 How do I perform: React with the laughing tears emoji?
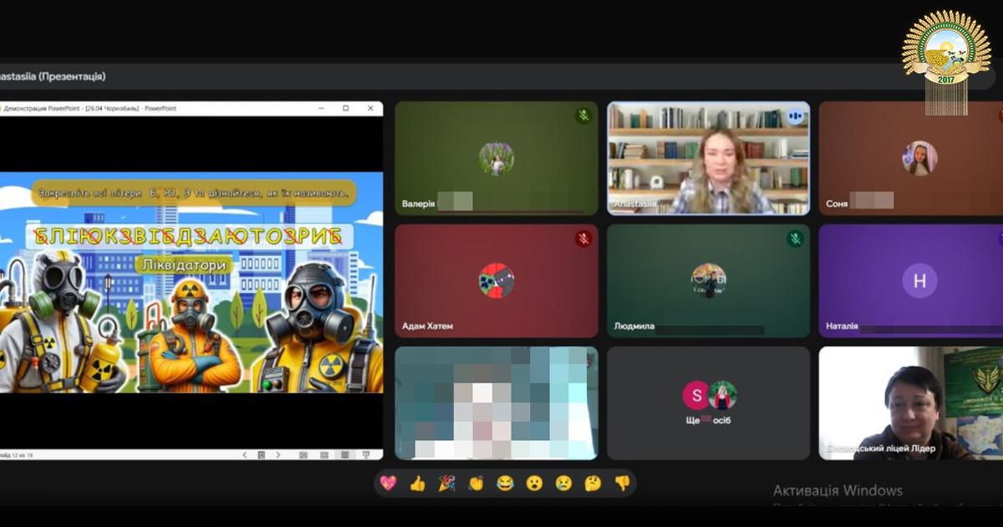505,483
